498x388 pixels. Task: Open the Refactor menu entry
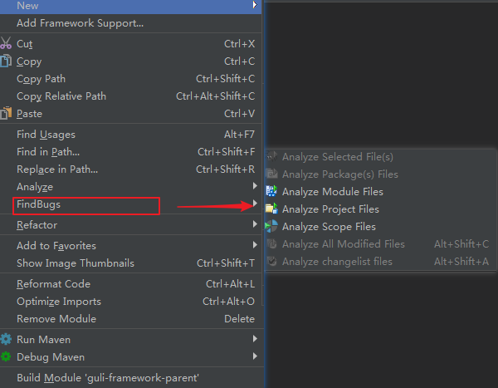pos(131,225)
